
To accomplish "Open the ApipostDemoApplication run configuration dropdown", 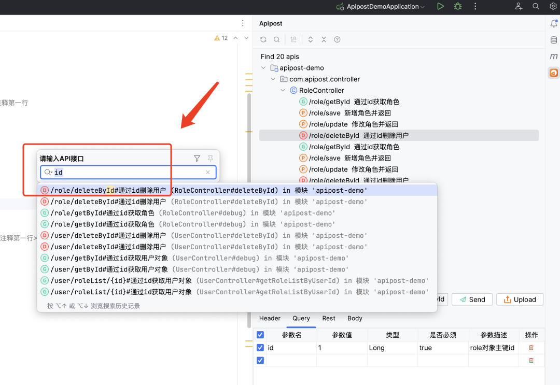I will tap(381, 6).
